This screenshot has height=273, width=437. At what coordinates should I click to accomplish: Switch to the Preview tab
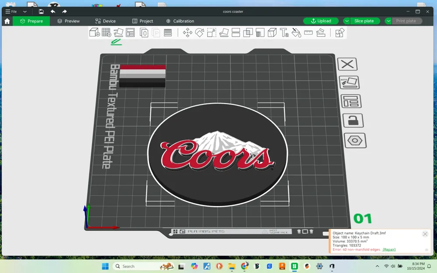click(69, 21)
